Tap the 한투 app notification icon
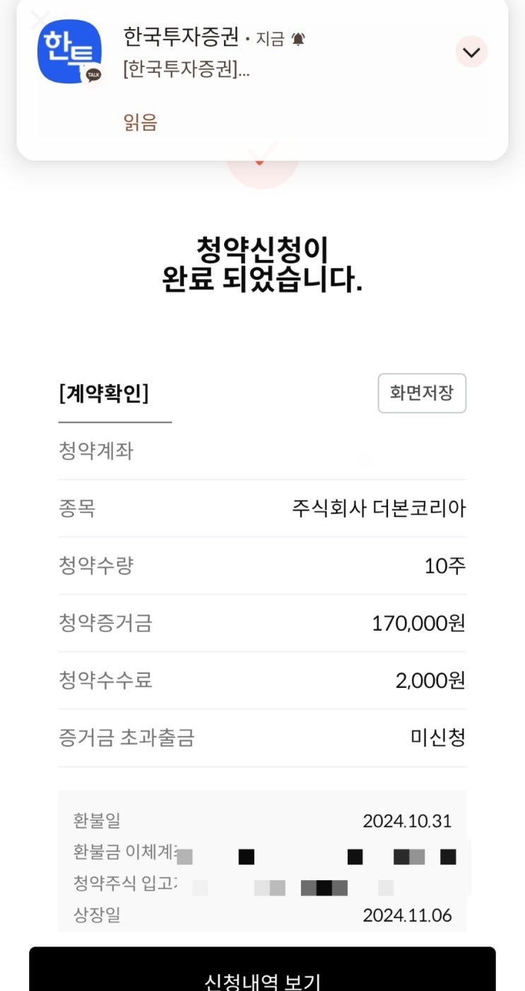 [69, 51]
